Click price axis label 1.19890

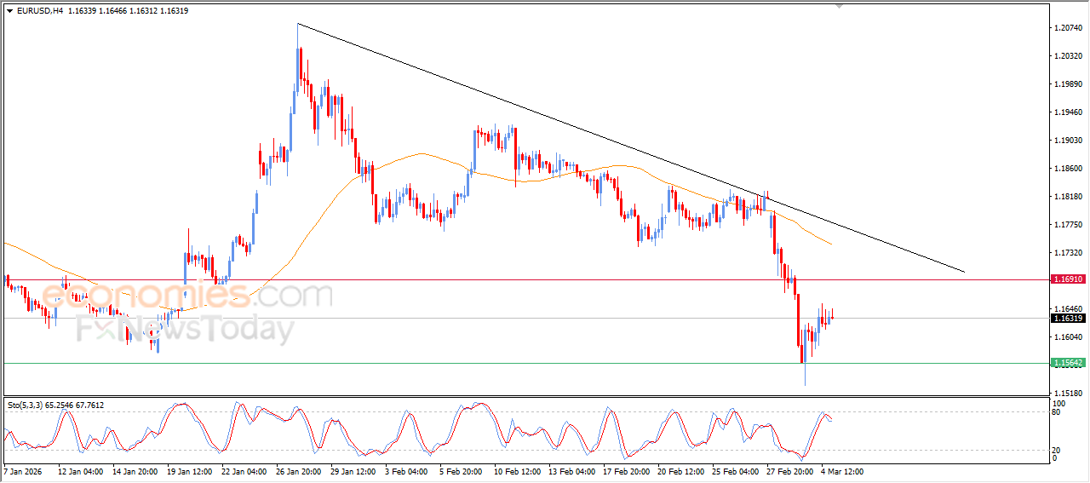(1068, 84)
